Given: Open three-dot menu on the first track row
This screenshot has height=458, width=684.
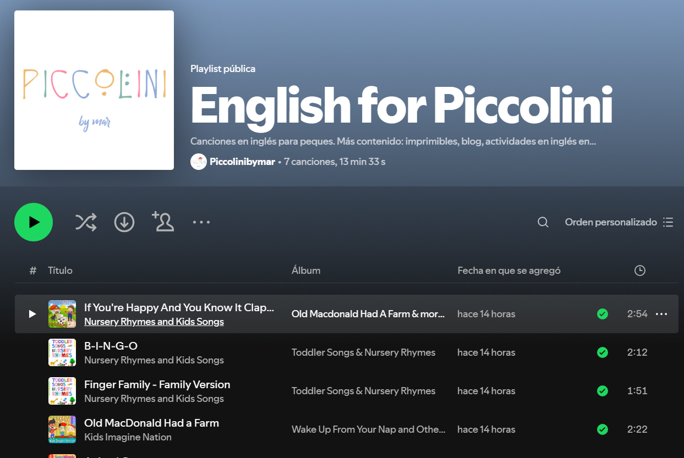Looking at the screenshot, I should point(661,314).
